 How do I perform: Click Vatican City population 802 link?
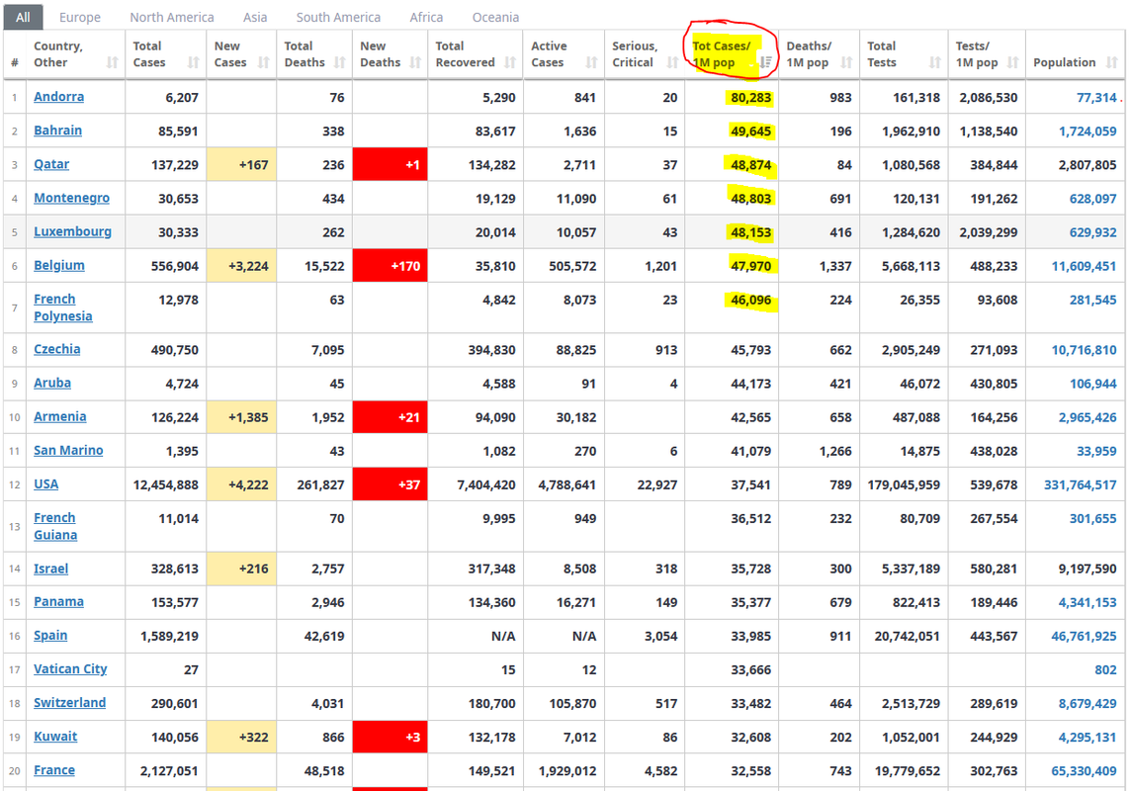coord(1105,669)
